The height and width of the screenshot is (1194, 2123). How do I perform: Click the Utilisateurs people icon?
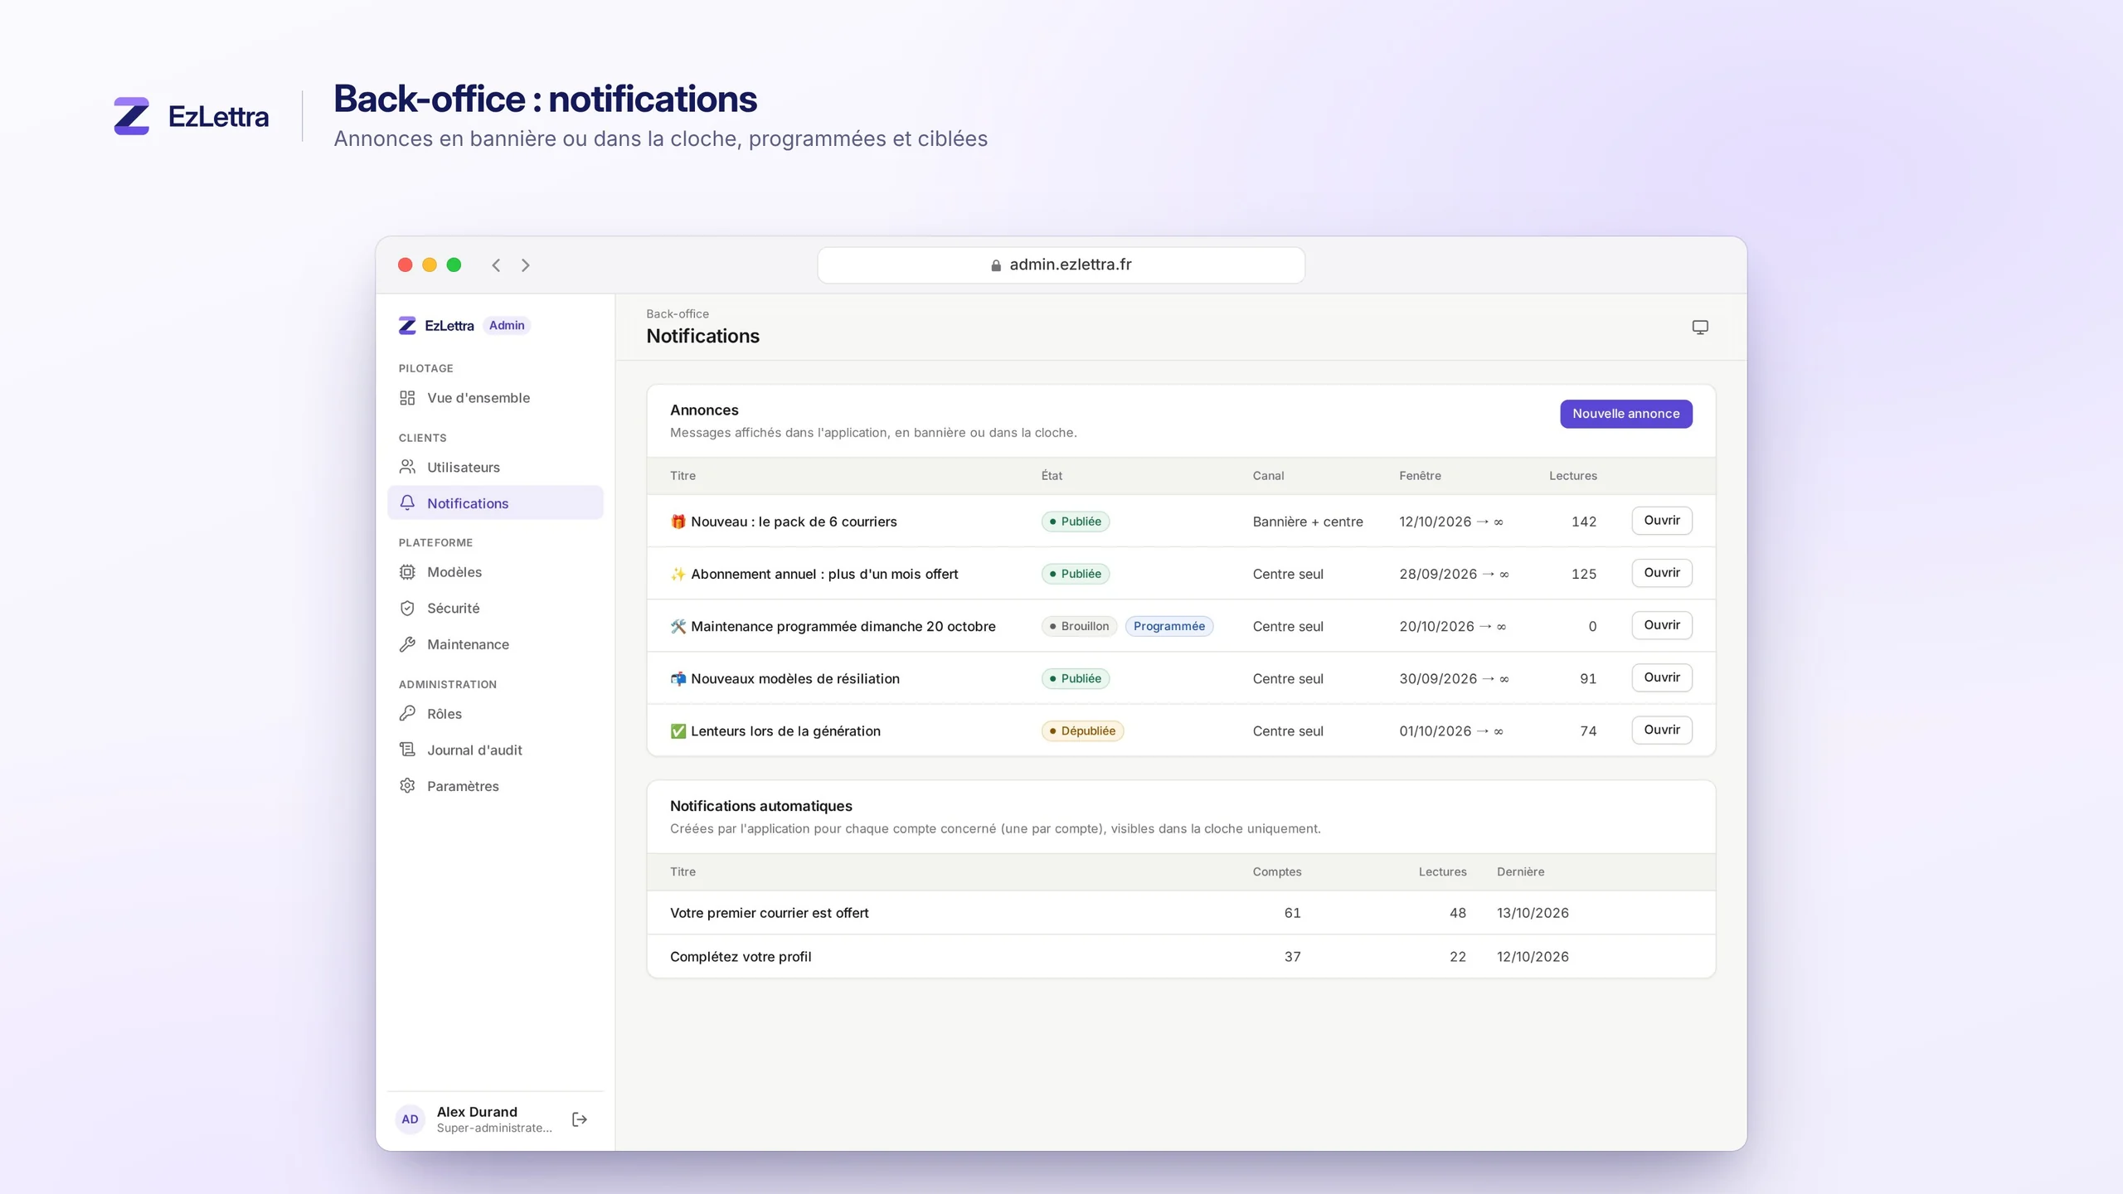[407, 467]
